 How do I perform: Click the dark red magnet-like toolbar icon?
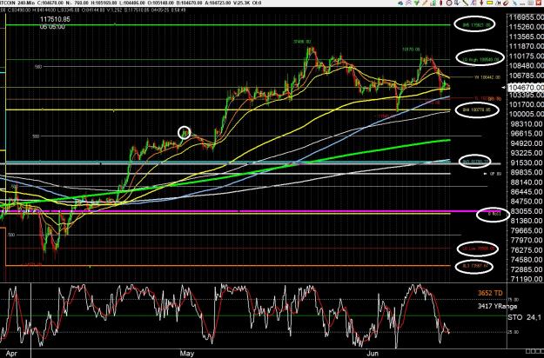pos(507,3)
